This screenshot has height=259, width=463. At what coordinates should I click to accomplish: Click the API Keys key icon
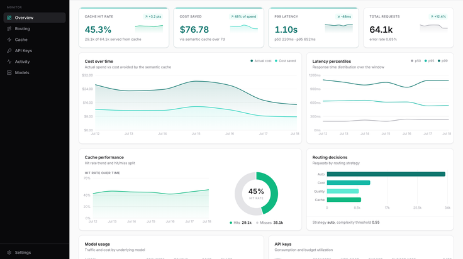[x=9, y=50]
